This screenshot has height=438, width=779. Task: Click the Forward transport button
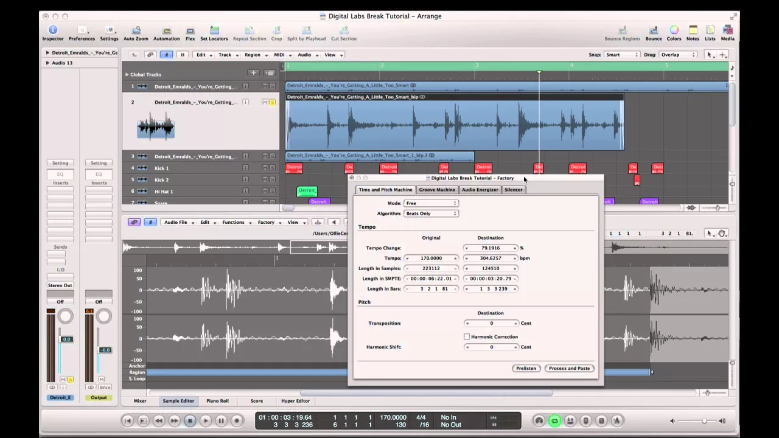click(x=174, y=420)
